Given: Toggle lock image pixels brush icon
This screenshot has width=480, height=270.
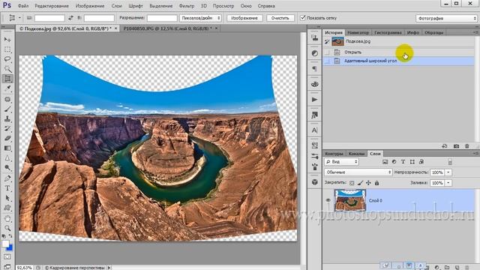Looking at the screenshot, I should coord(360,183).
